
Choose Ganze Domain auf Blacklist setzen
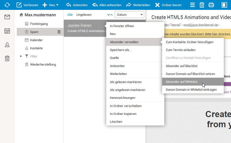click(190, 74)
